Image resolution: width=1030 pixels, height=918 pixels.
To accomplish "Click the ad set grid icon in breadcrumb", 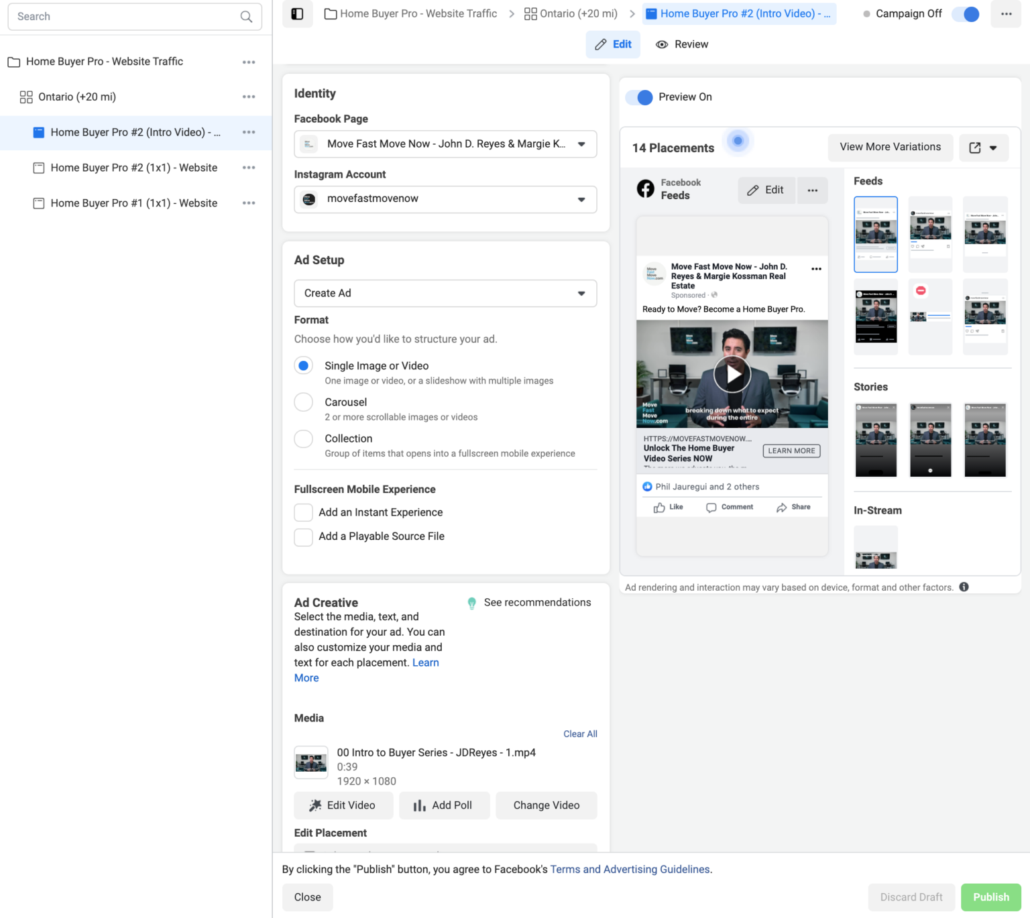I will [530, 14].
